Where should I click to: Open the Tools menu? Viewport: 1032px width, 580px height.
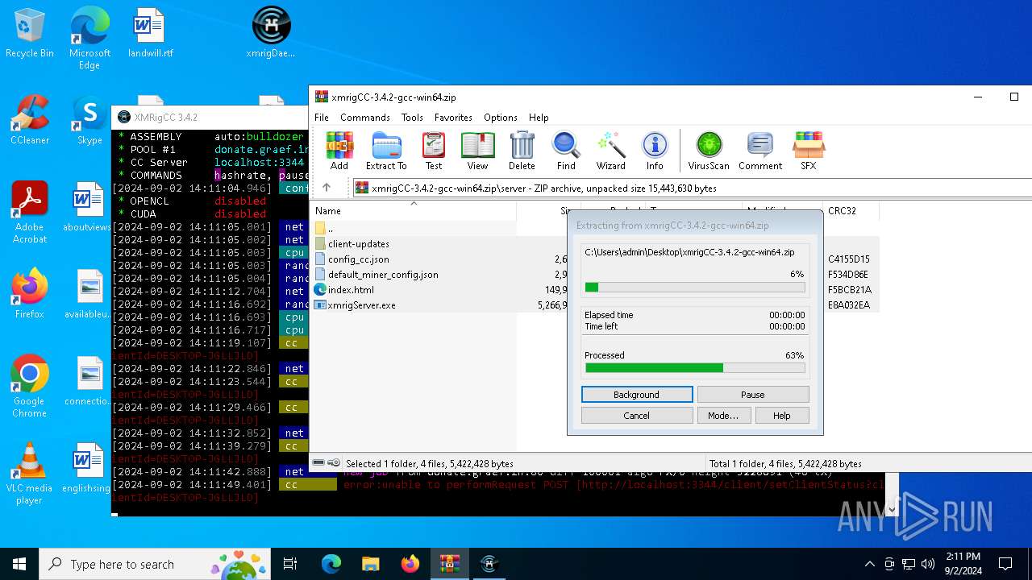412,118
